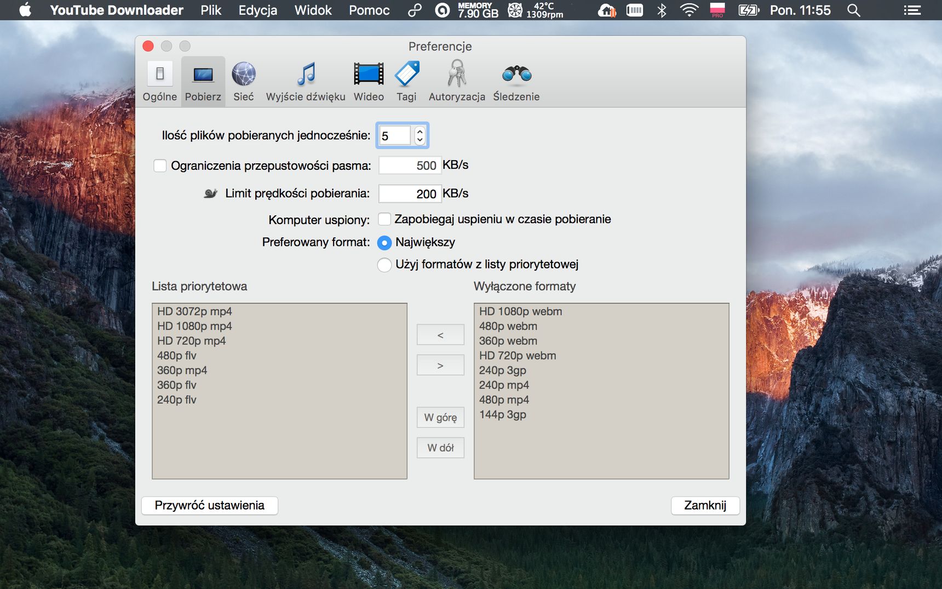The width and height of the screenshot is (942, 589).
Task: Open the Widok menu
Action: point(313,10)
